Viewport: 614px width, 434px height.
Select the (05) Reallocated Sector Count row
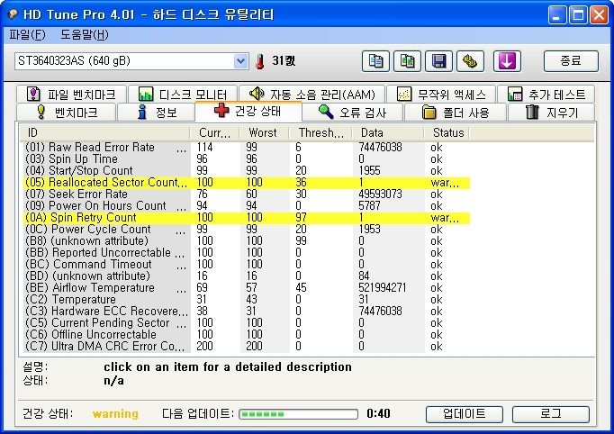pyautogui.click(x=245, y=183)
